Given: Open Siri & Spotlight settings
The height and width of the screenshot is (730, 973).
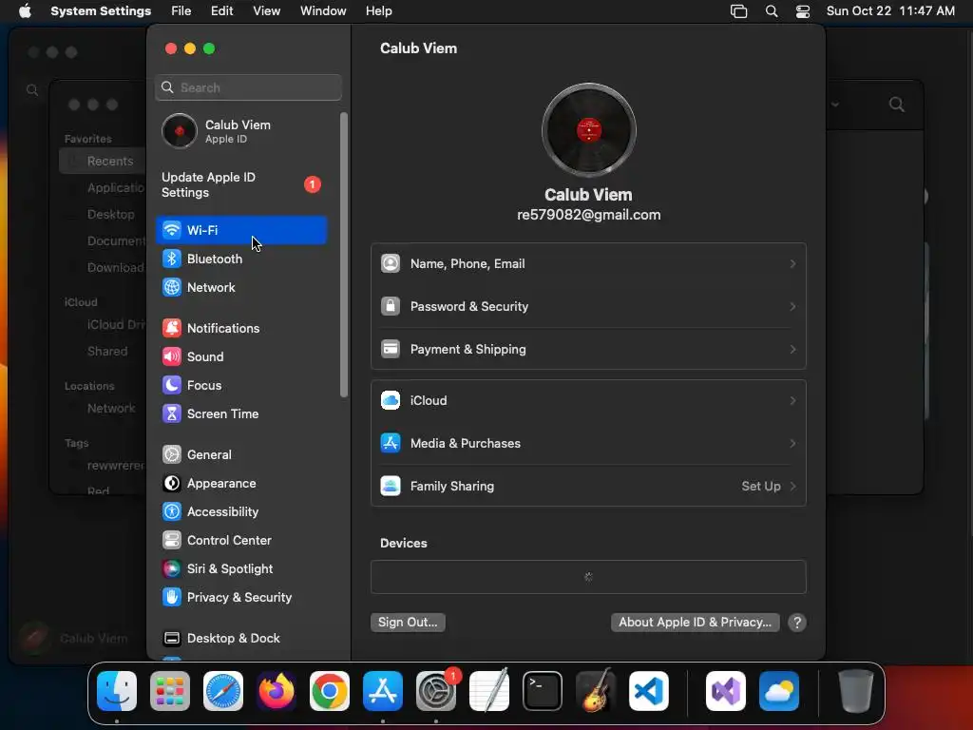Looking at the screenshot, I should pos(240,568).
